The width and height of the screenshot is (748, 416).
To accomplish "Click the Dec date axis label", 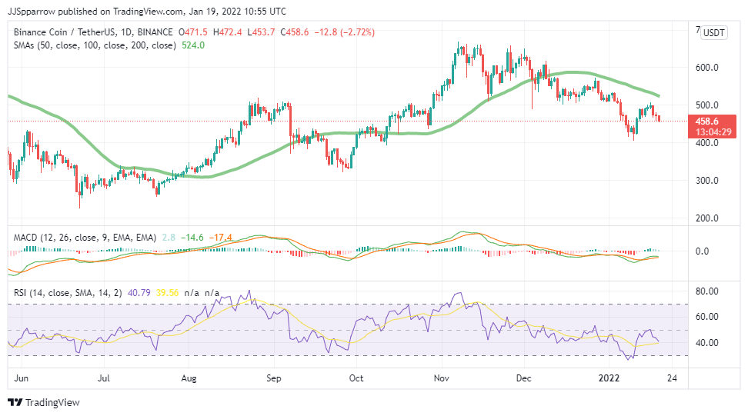I will [x=524, y=378].
